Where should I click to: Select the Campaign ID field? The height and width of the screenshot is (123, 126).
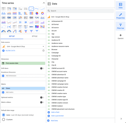tap(56, 56)
